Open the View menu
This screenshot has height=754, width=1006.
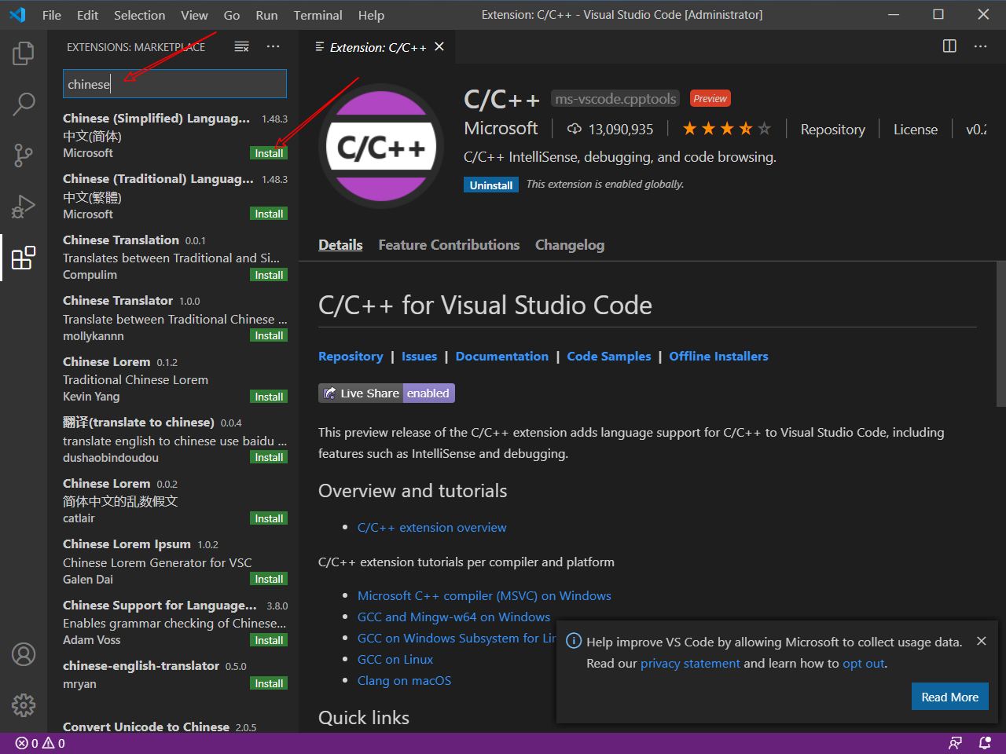[194, 15]
